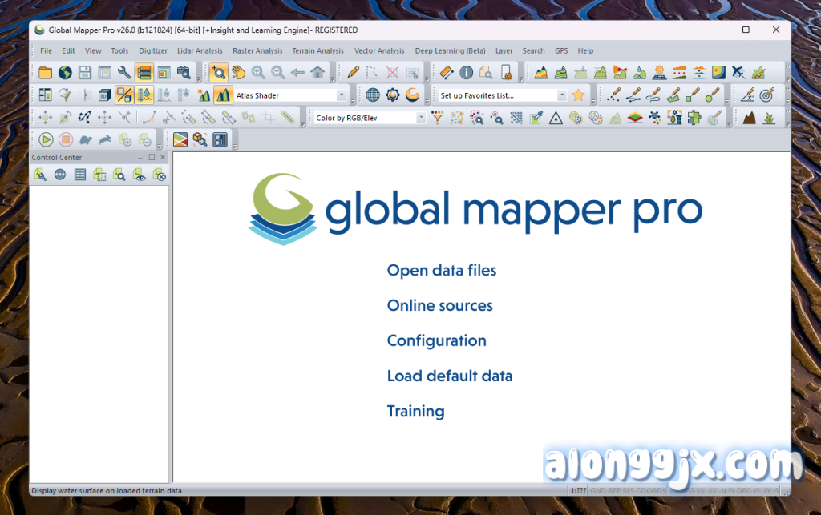Click the lidar filter funnel icon

[437, 118]
